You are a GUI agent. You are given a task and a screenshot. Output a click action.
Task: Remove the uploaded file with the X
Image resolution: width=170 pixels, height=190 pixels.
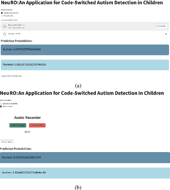pos(166,34)
